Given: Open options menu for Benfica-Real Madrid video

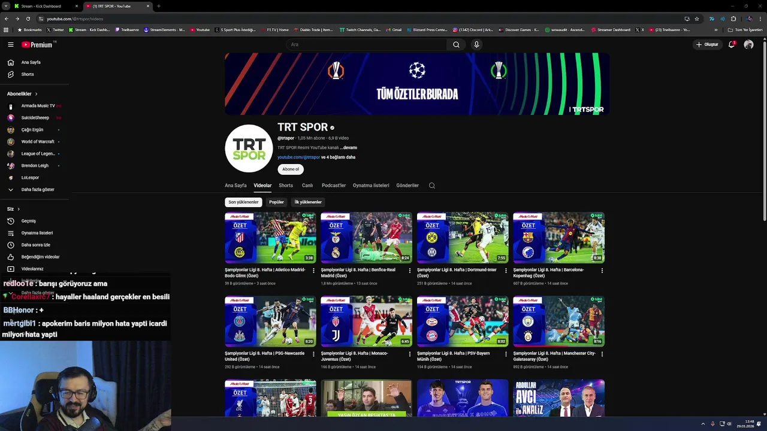Looking at the screenshot, I should point(410,271).
